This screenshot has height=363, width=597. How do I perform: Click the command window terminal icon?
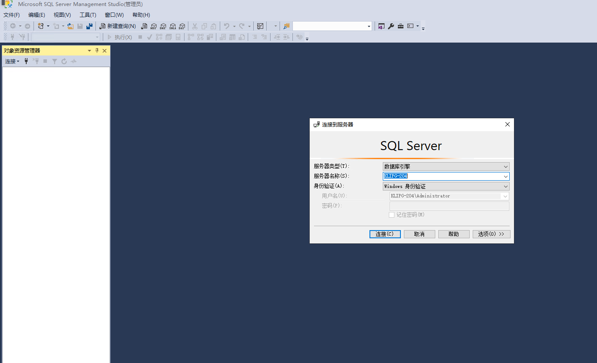(x=410, y=26)
